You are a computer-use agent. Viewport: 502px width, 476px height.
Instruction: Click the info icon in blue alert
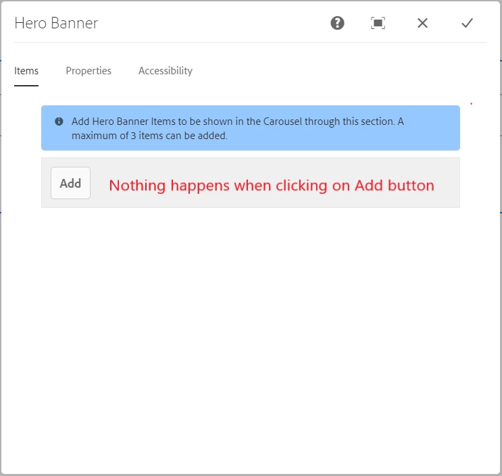(59, 122)
